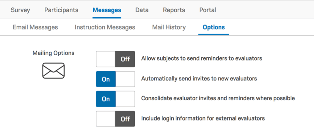The image size is (314, 140).
Task: Open the Reports tab
Action: click(174, 10)
